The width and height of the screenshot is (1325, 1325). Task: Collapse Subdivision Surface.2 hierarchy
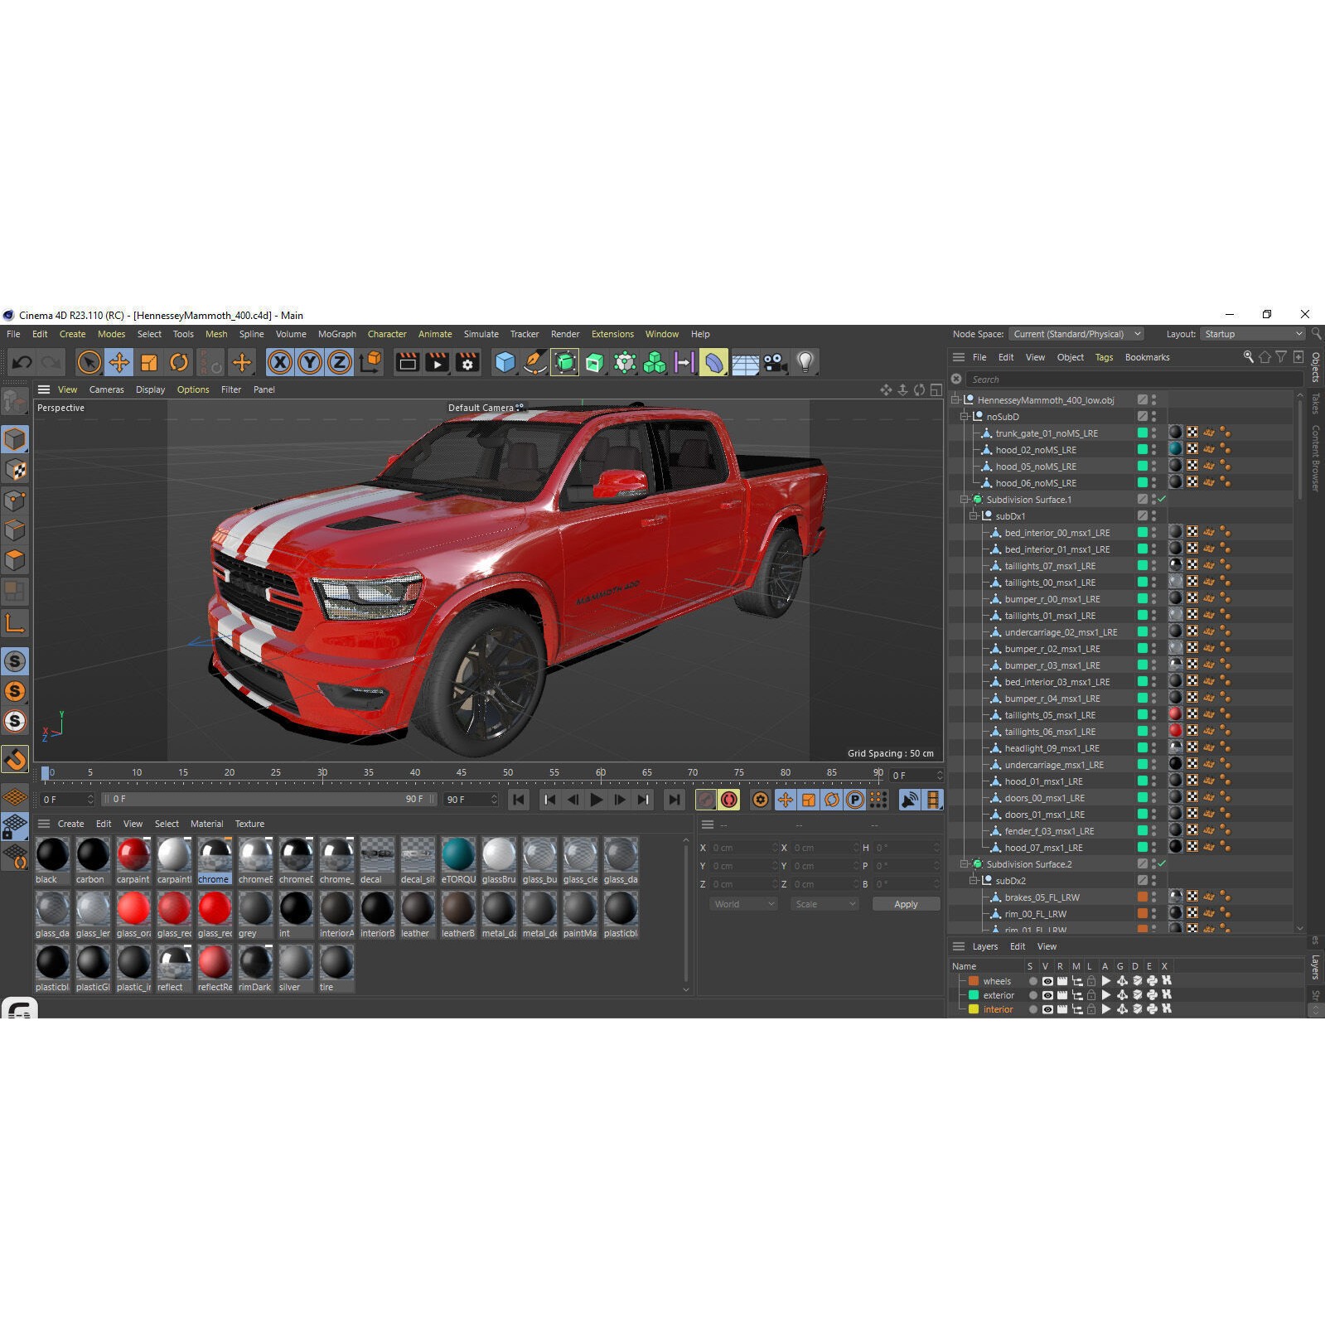965,864
